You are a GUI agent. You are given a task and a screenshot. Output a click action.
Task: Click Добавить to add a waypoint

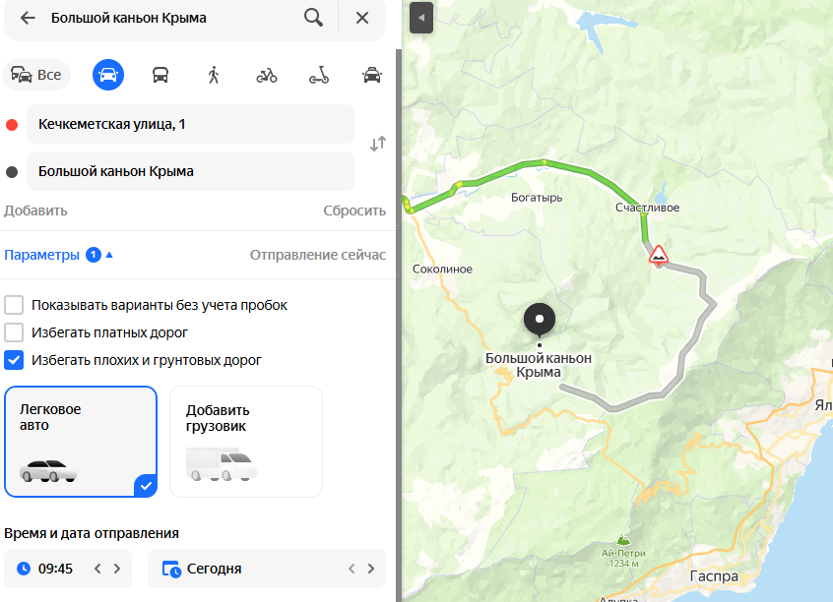[x=35, y=211]
